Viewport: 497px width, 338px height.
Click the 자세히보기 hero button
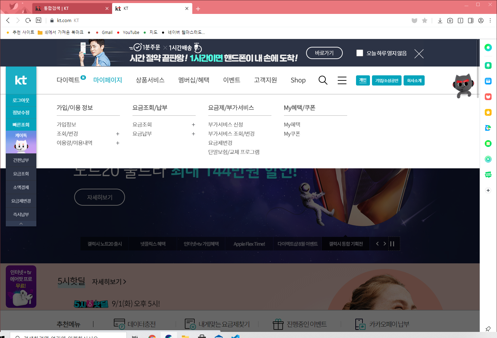point(100,197)
